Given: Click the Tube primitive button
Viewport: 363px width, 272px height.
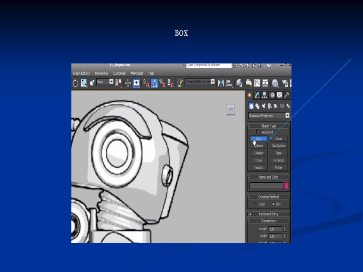Looking at the screenshot, I should coord(279,153).
